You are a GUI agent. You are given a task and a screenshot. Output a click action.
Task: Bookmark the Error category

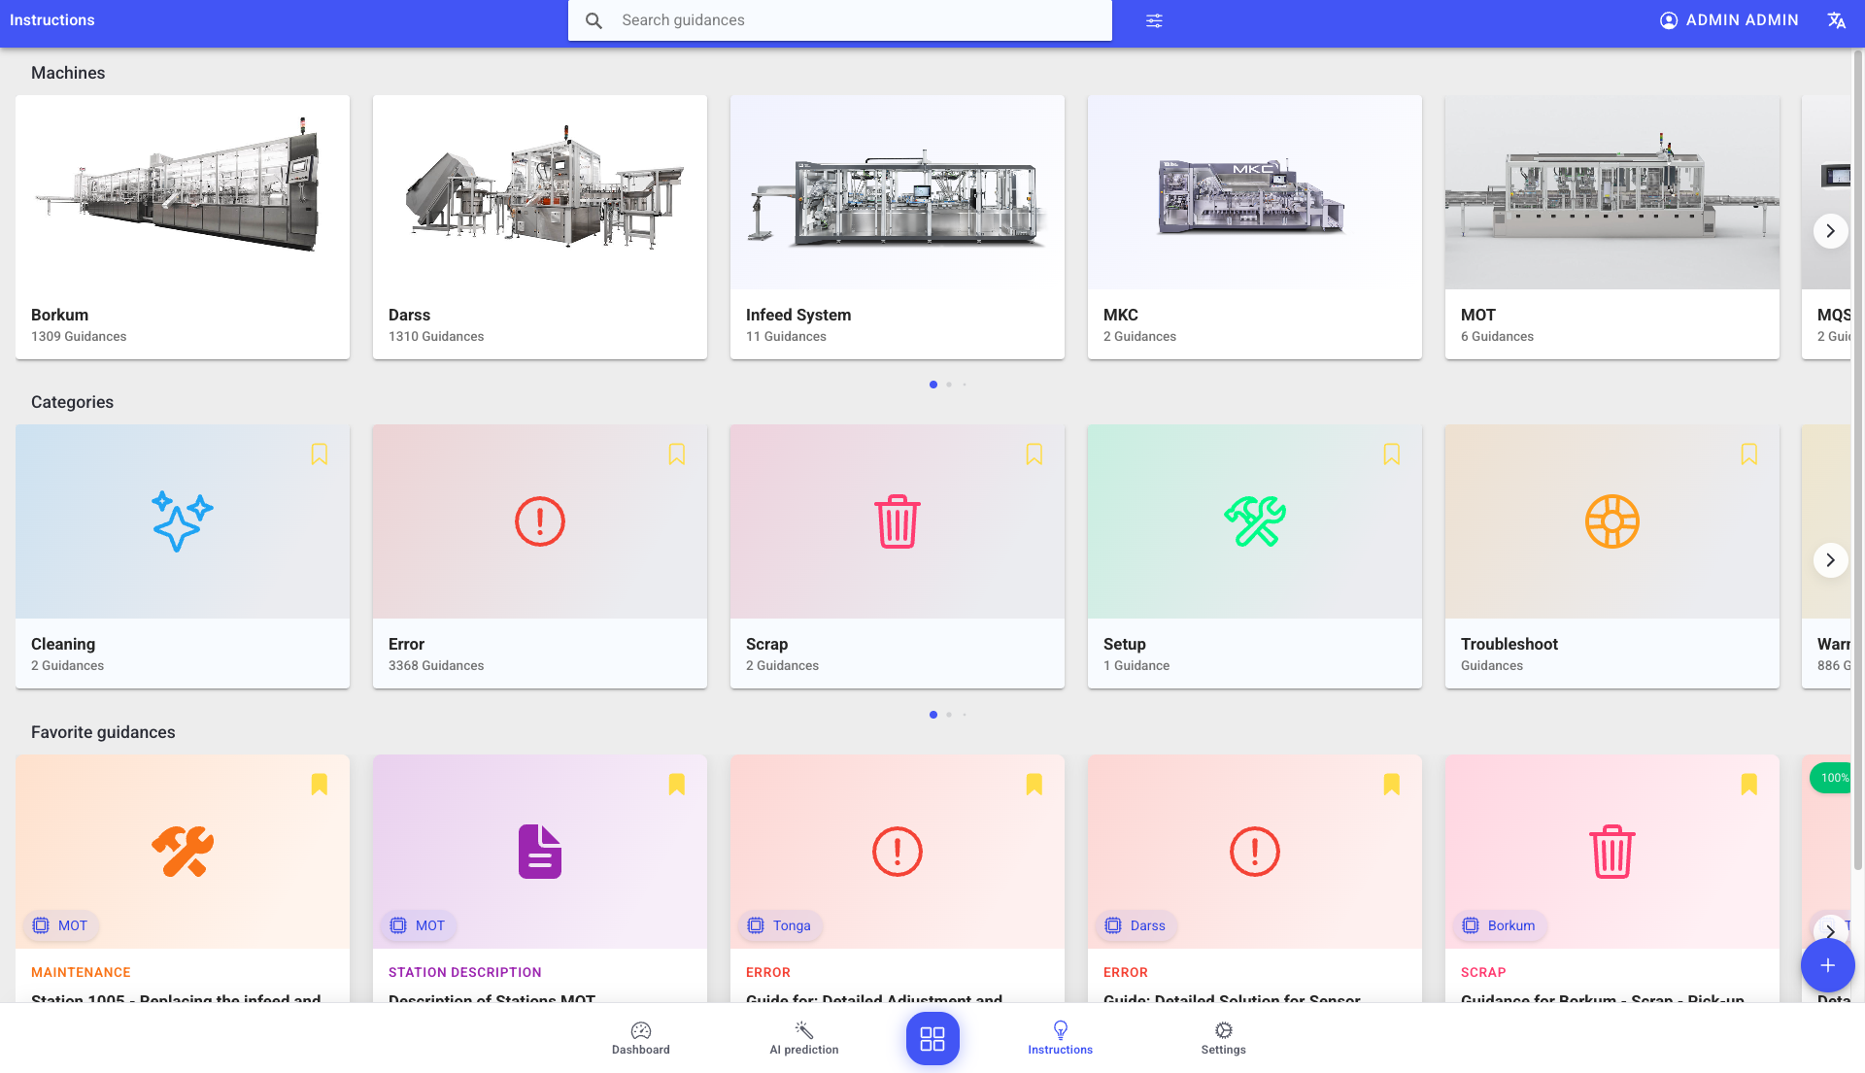[677, 454]
